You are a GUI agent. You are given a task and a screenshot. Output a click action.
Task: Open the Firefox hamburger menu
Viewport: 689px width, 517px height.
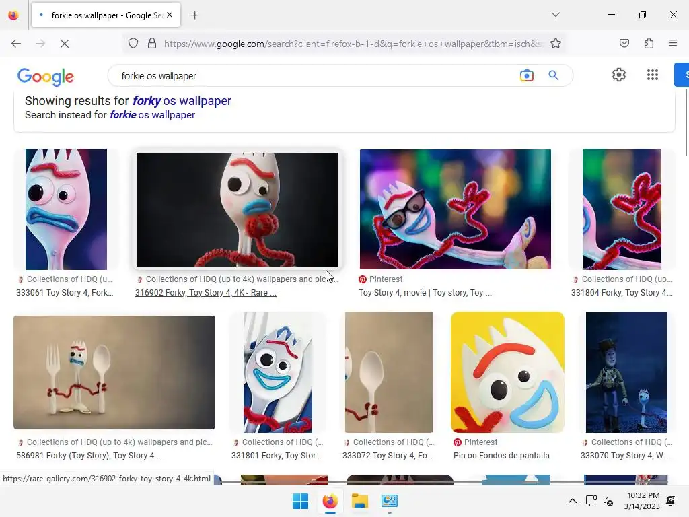672,44
